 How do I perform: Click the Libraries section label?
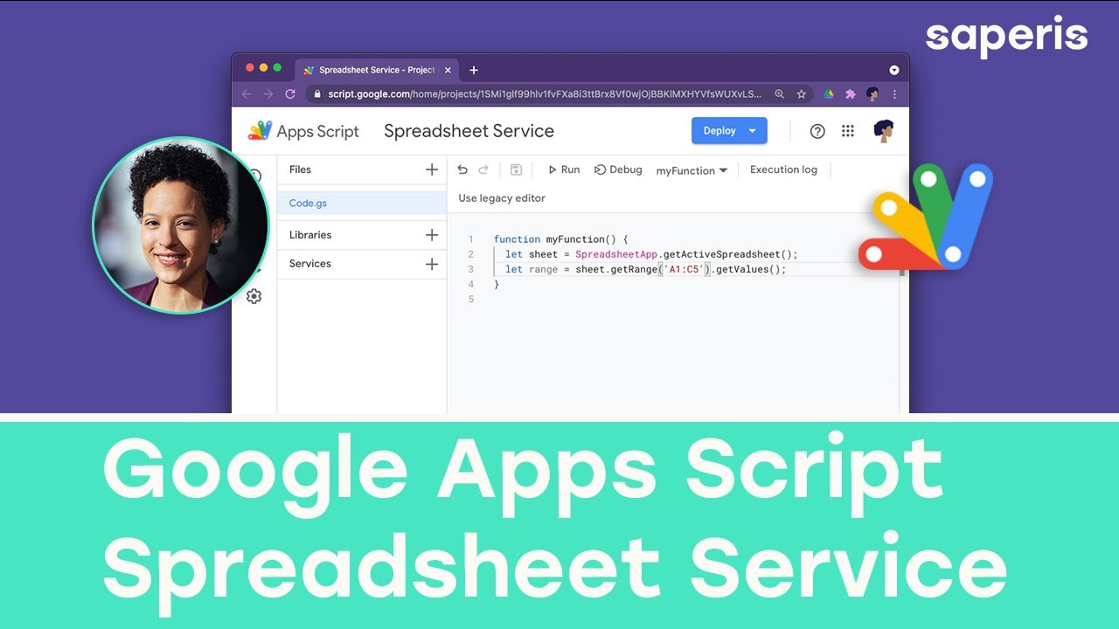(310, 235)
